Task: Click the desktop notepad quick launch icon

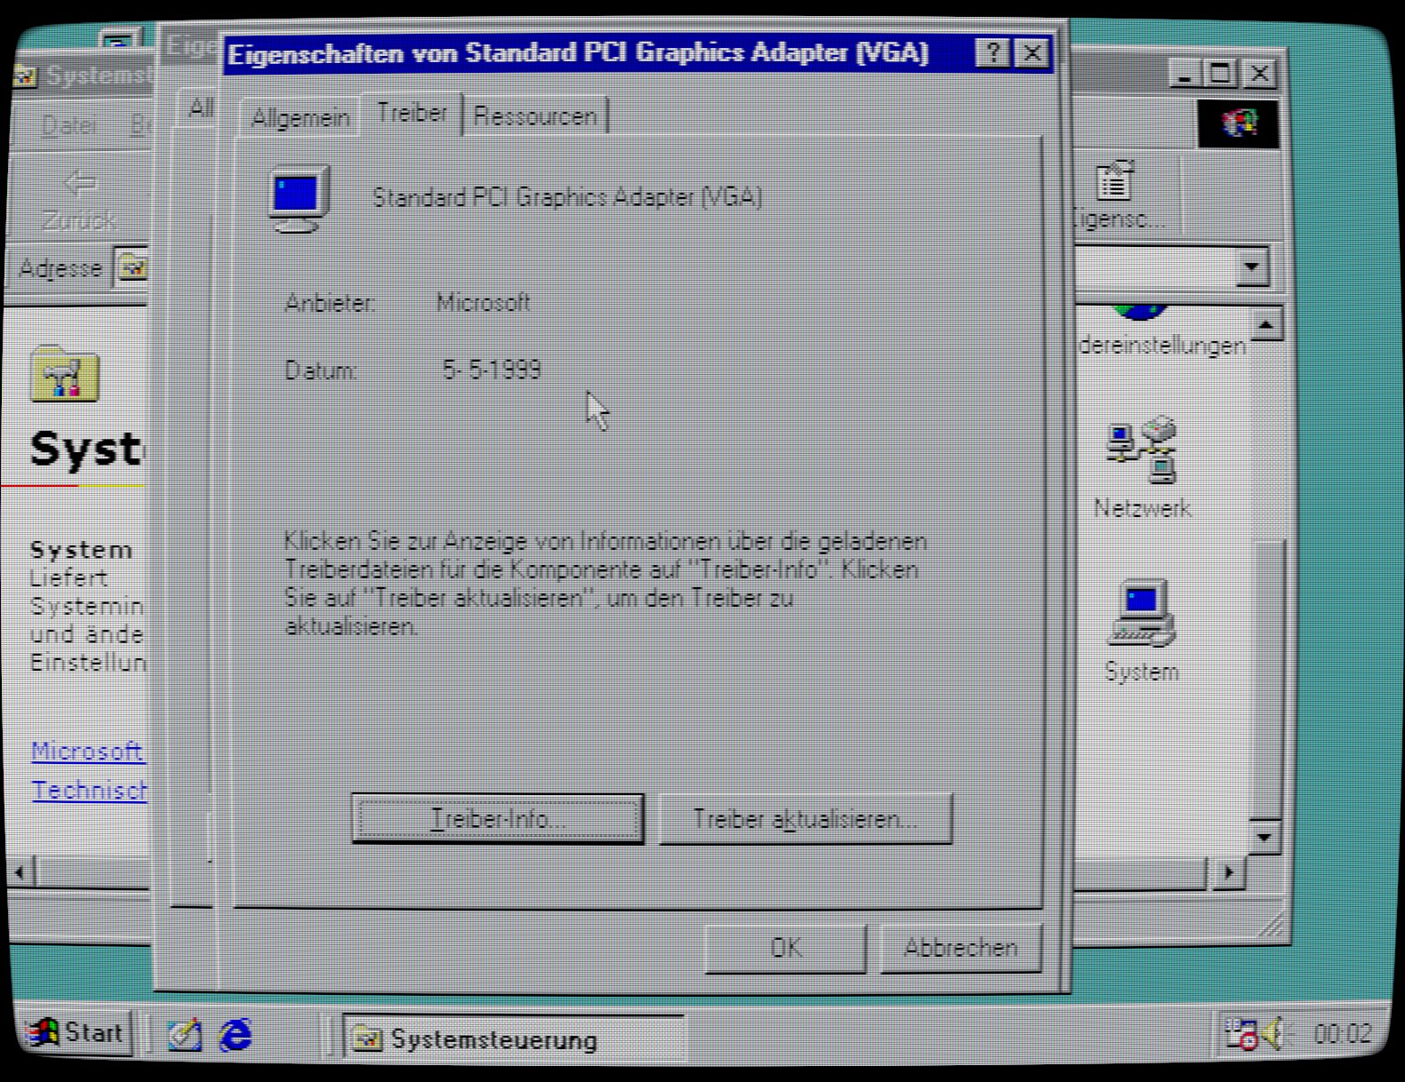Action: [x=185, y=1035]
